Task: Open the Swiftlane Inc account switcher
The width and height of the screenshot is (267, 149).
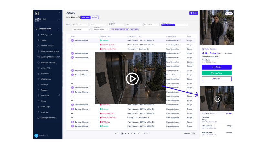Action: pyautogui.click(x=47, y=20)
